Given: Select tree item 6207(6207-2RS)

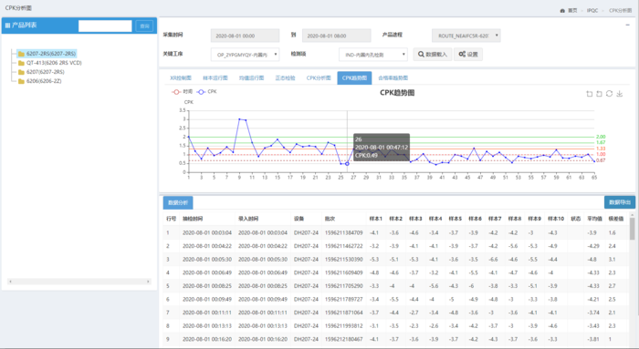Looking at the screenshot, I should 46,72.
